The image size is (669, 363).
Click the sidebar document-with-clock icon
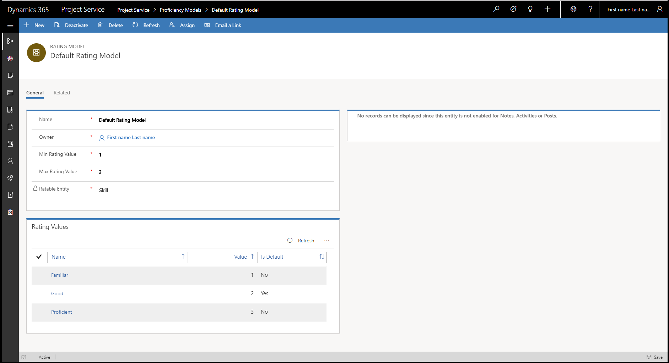click(10, 110)
